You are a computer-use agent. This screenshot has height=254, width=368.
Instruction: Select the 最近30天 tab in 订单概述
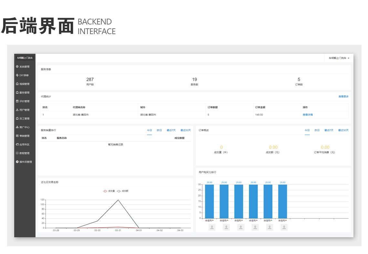coord(343,130)
